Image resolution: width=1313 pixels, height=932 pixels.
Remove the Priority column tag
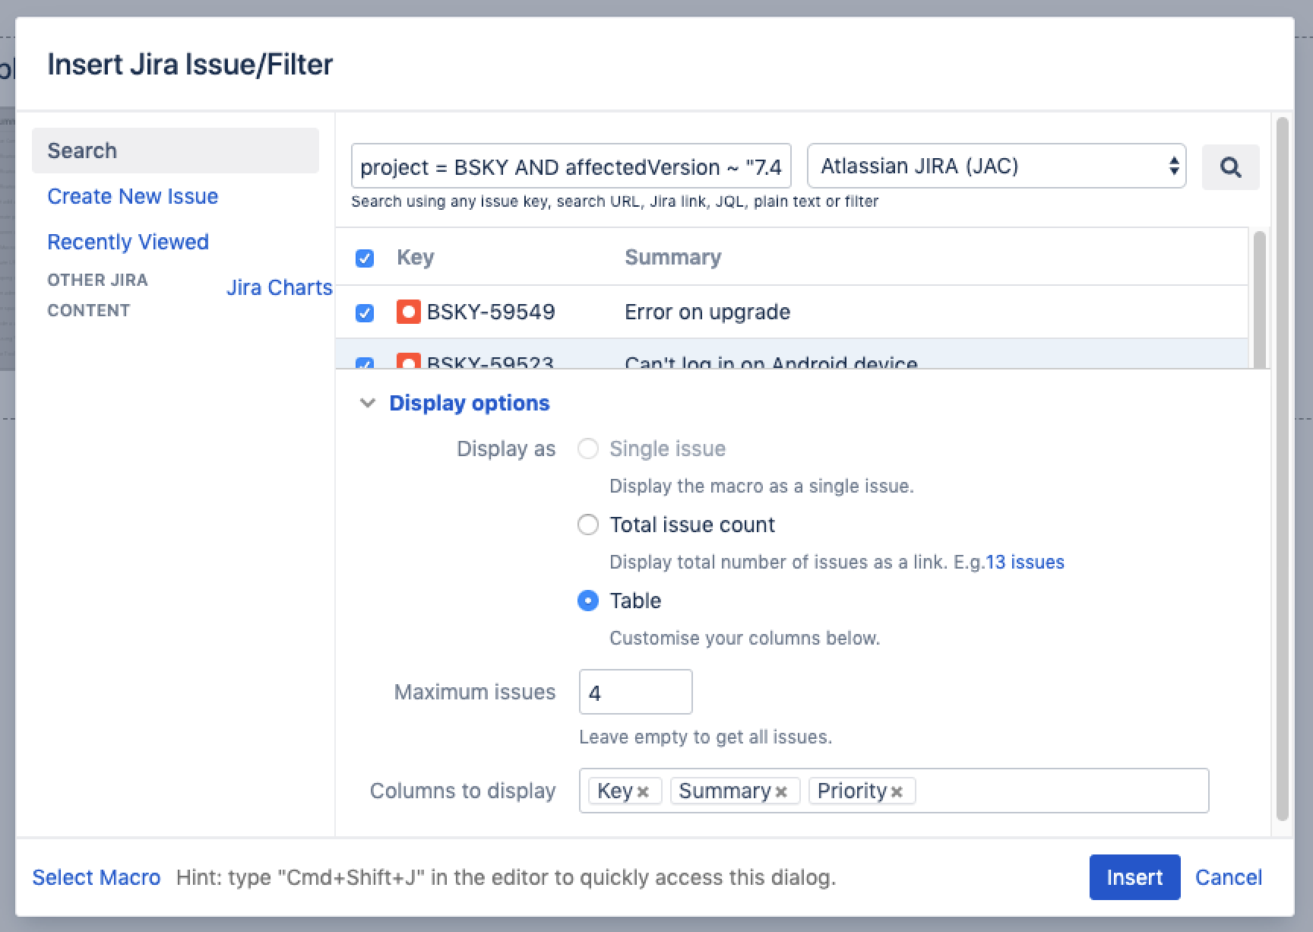(x=897, y=792)
